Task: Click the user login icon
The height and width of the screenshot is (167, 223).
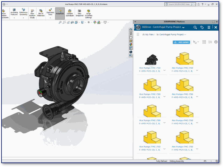Action: 198,4
